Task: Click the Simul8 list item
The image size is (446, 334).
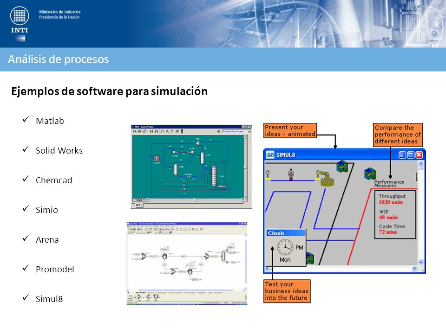Action: pyautogui.click(x=49, y=299)
